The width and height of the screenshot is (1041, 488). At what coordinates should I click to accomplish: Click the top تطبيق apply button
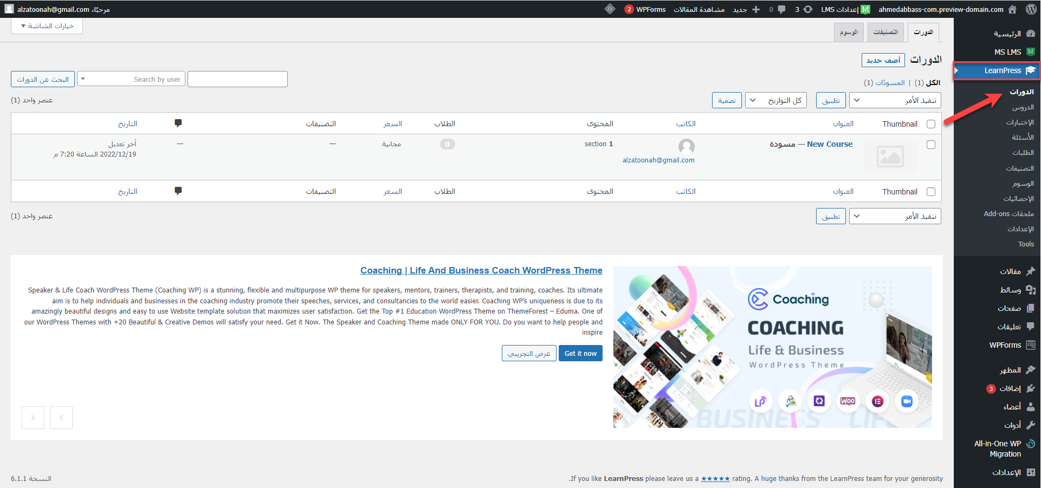831,100
